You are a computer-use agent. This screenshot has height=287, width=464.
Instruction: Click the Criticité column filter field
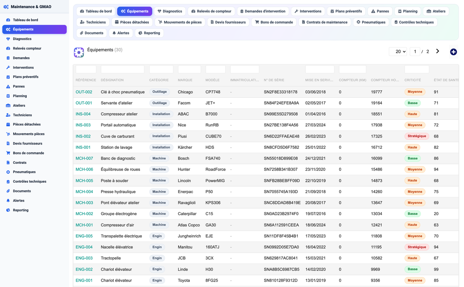pos(417,69)
